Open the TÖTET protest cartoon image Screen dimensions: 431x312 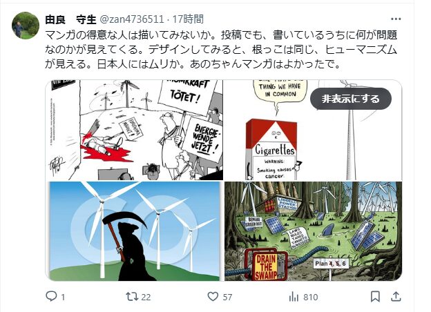tap(134, 130)
